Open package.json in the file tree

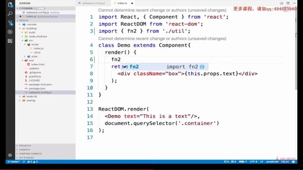coord(45,88)
